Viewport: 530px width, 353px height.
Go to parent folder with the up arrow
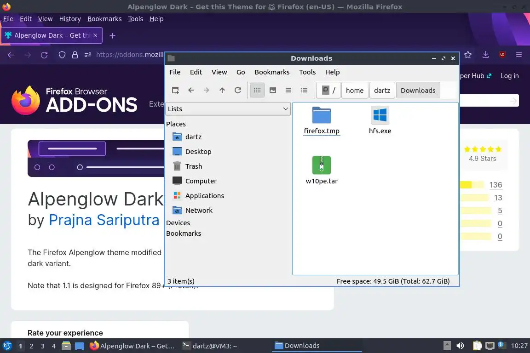point(222,90)
